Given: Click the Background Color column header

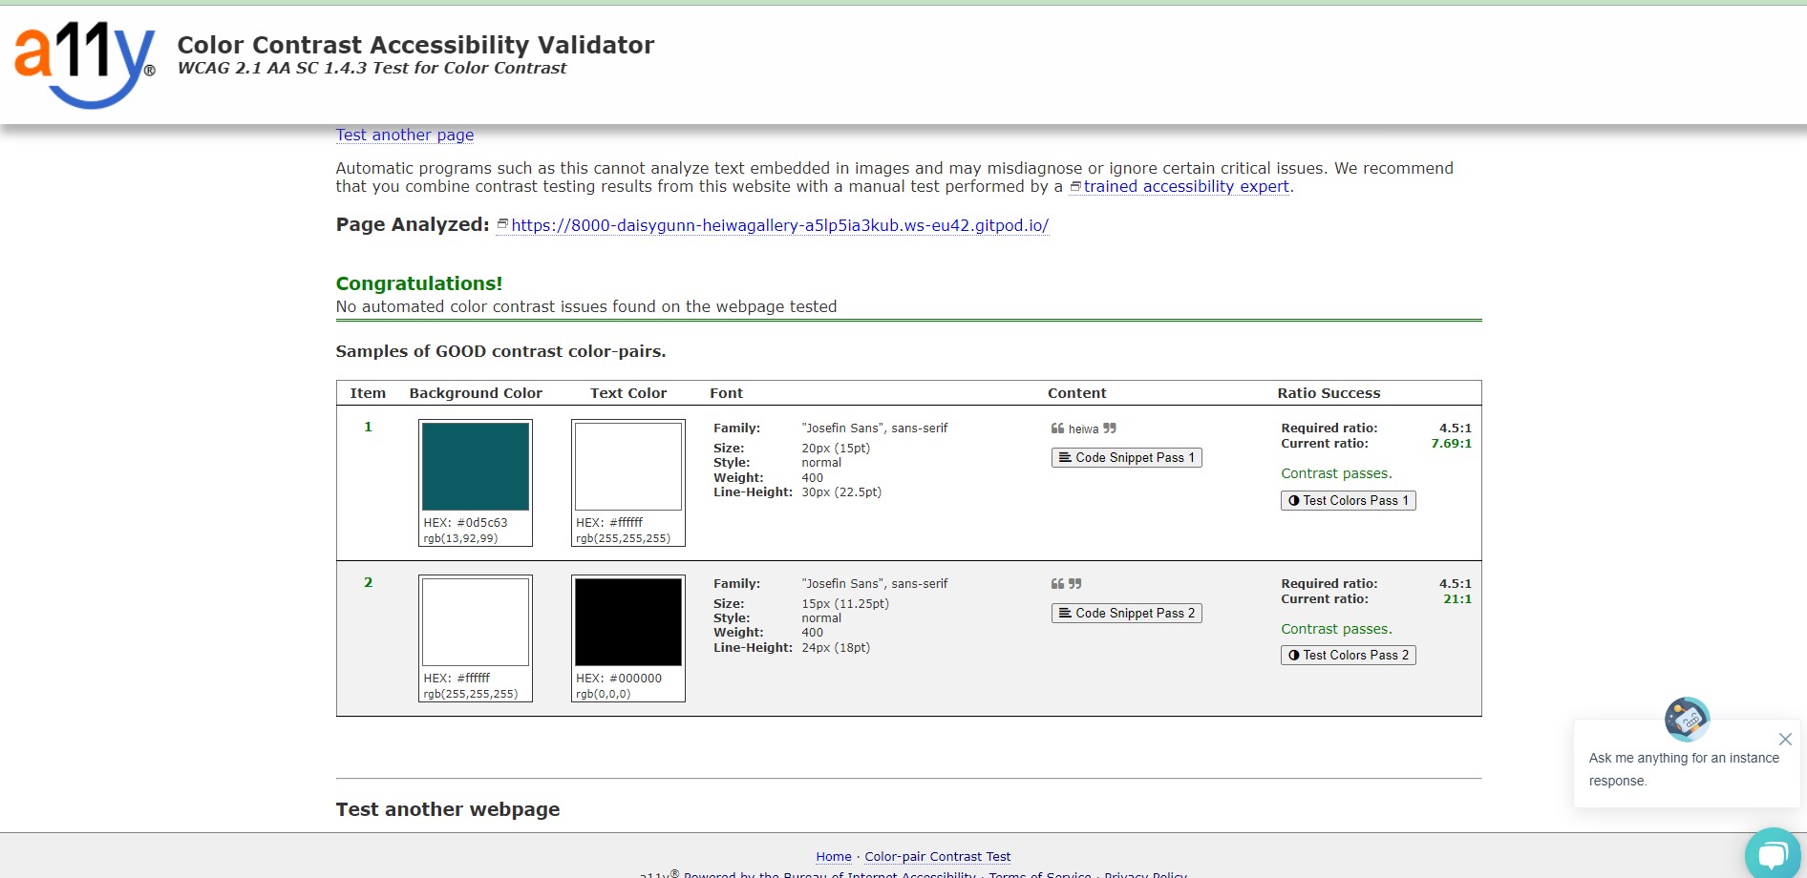Looking at the screenshot, I should click(x=476, y=393).
